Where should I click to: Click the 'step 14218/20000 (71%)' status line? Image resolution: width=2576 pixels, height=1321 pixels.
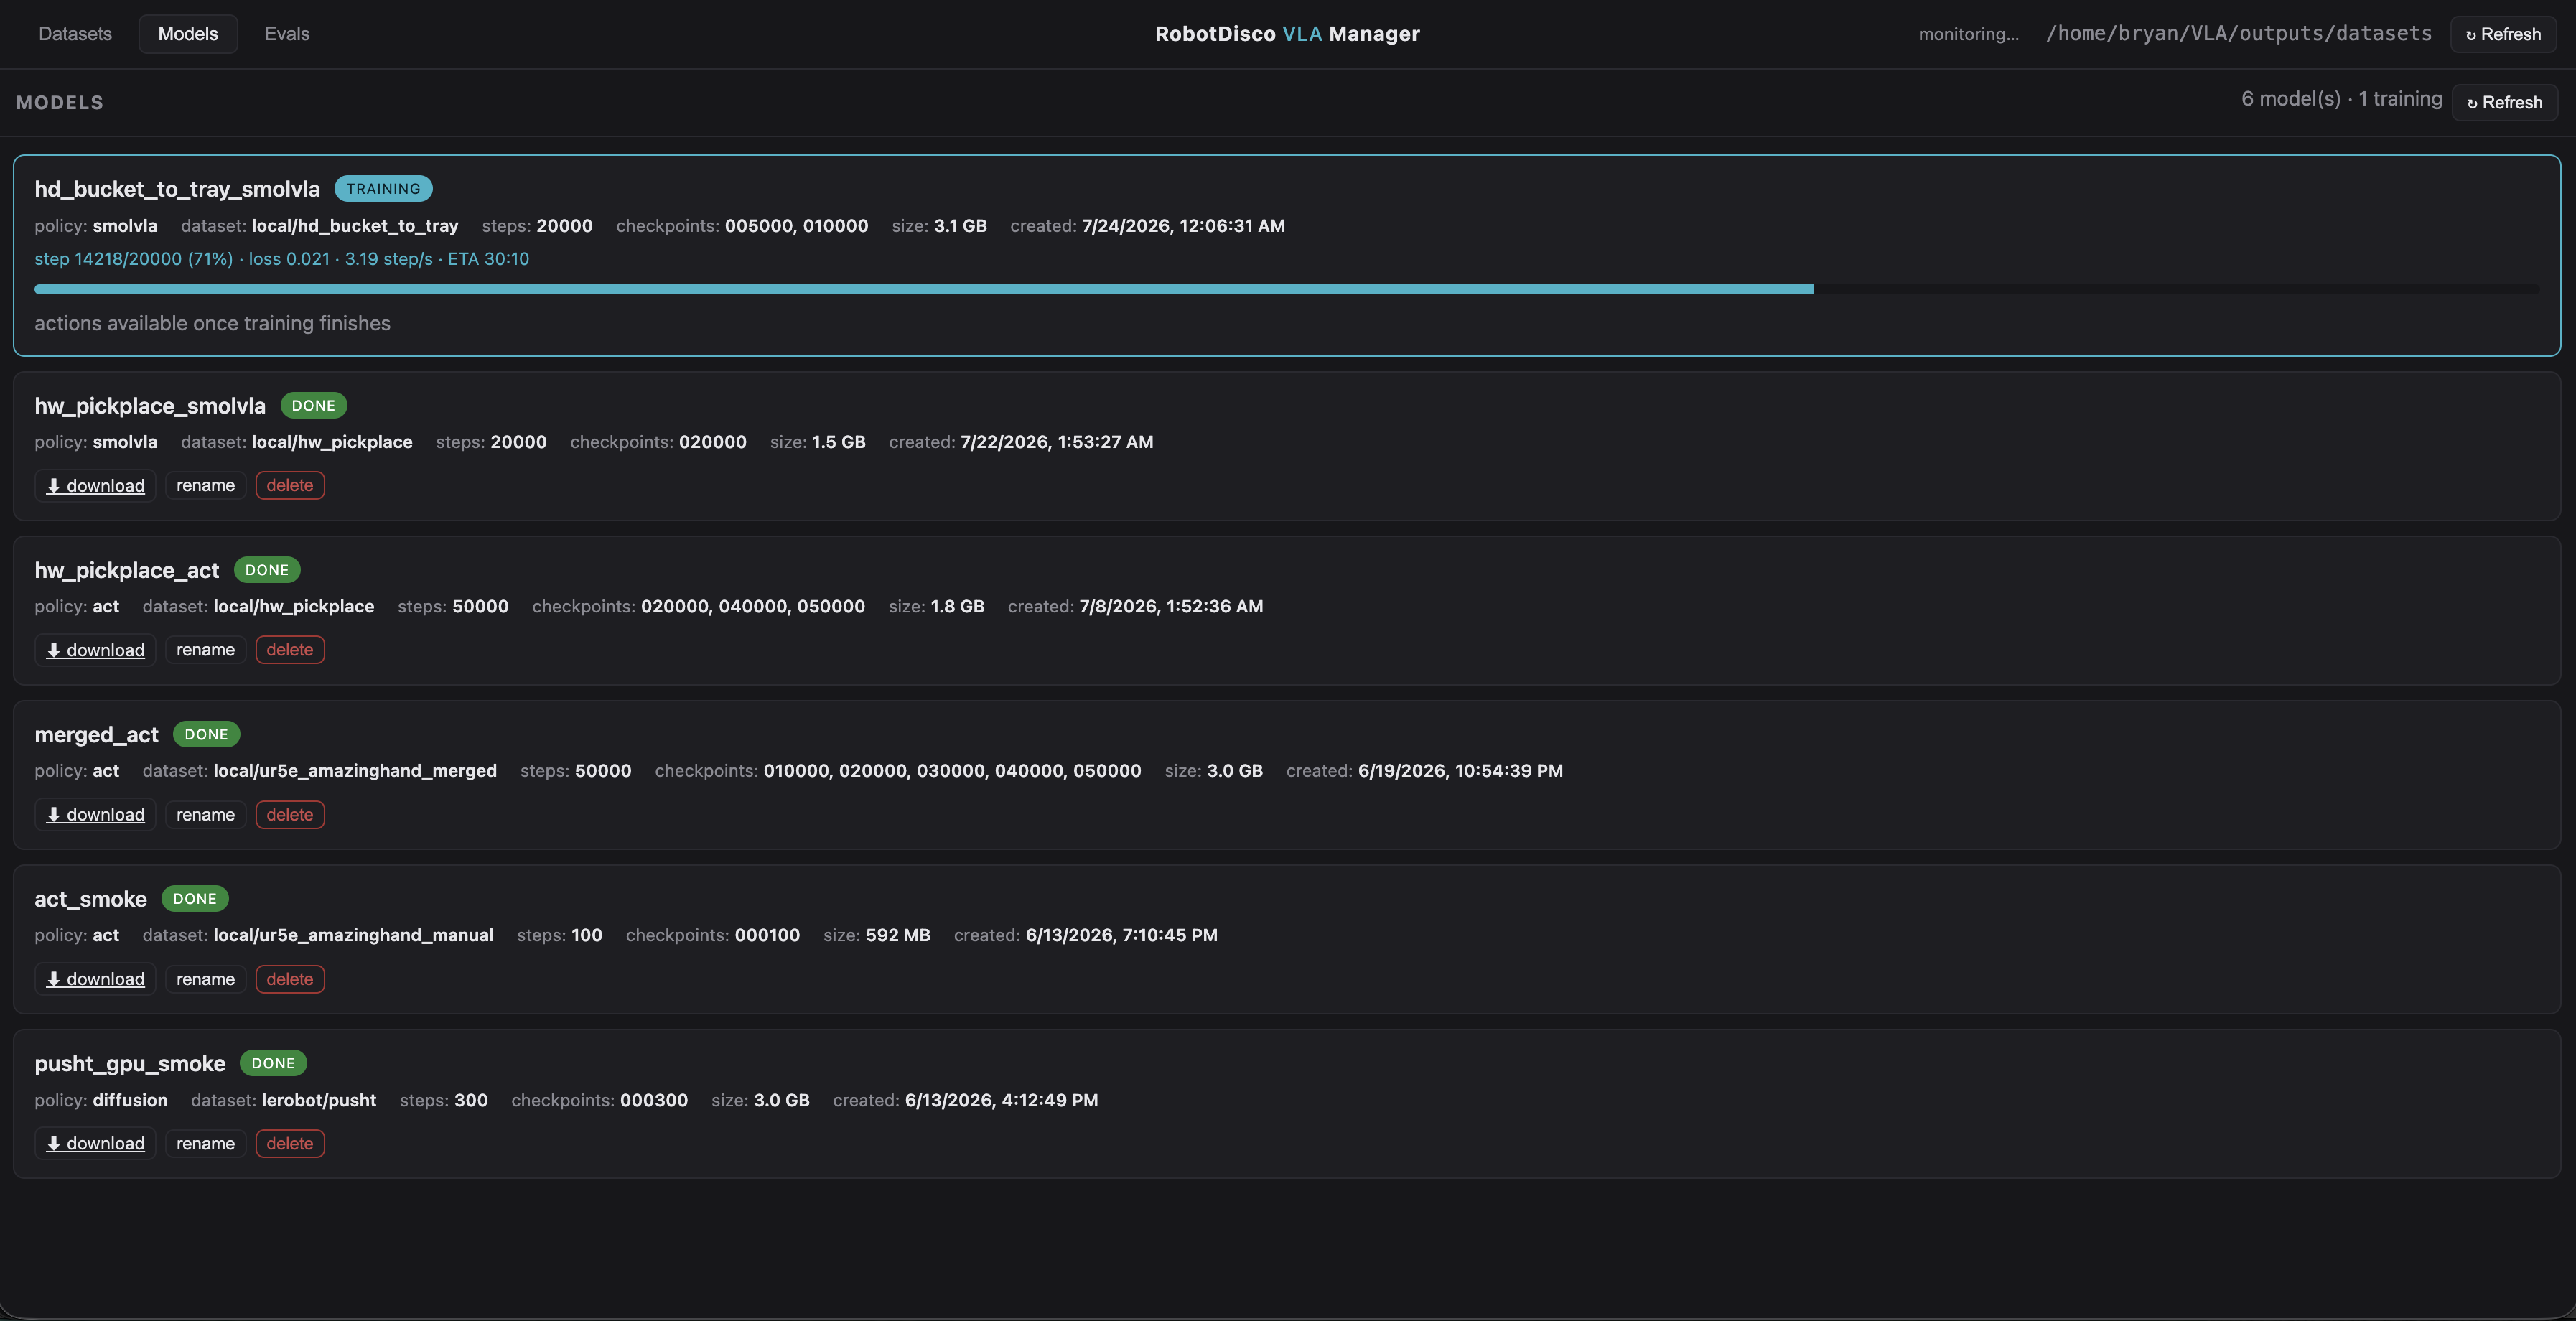tap(282, 259)
